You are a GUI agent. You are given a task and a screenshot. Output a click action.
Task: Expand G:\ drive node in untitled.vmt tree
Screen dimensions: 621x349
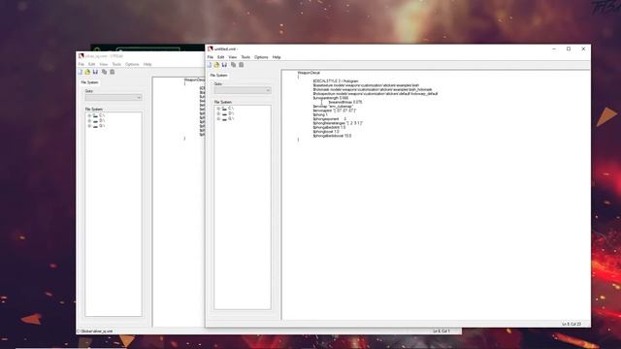pyautogui.click(x=218, y=118)
